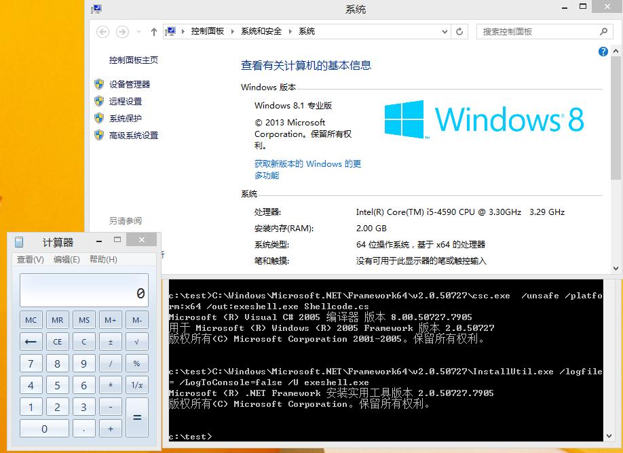Click the ± sign button in Calculator

(111, 341)
